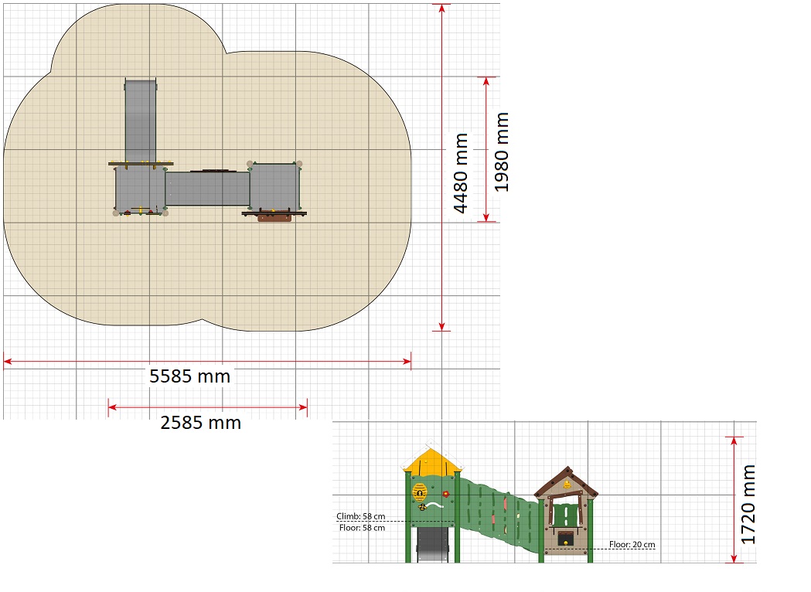The image size is (811, 592).
Task: Select the connecting tunnel in plan view
Action: 208,189
